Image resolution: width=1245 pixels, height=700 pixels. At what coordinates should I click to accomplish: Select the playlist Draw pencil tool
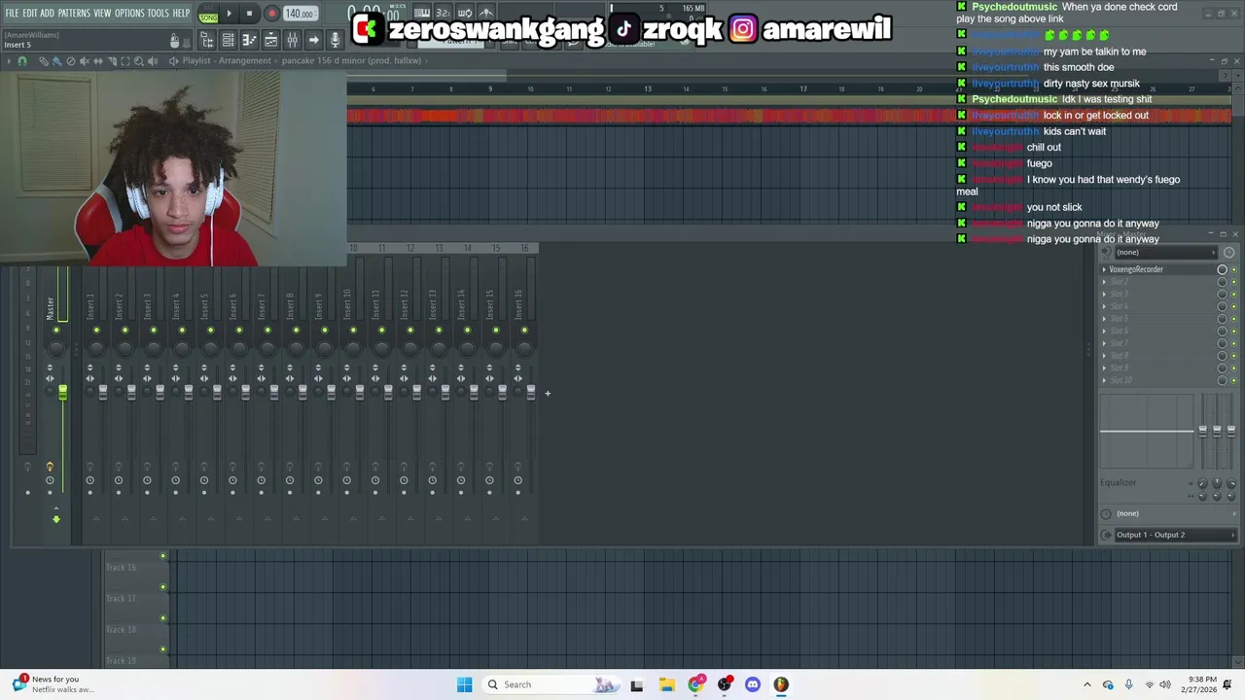(x=44, y=61)
